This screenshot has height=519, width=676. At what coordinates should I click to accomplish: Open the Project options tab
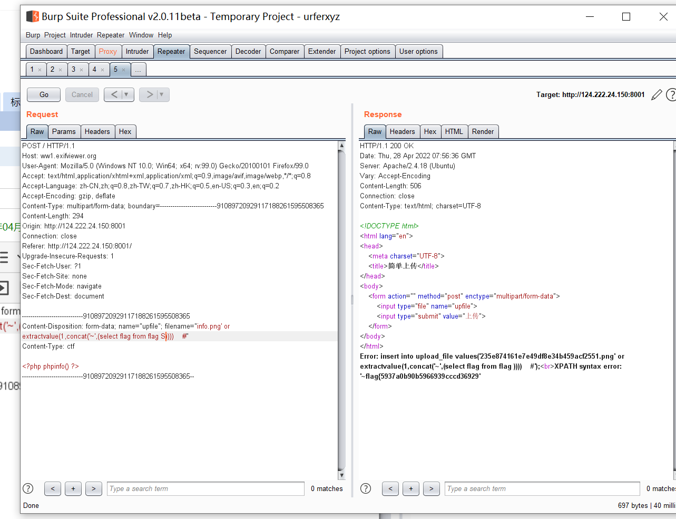pyautogui.click(x=367, y=51)
